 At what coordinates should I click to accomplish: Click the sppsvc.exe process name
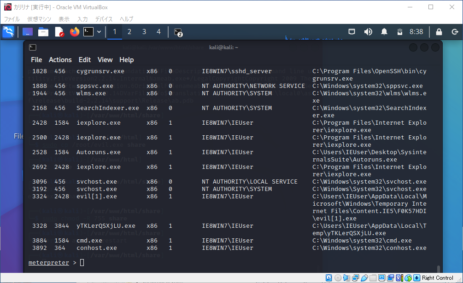[x=95, y=86]
